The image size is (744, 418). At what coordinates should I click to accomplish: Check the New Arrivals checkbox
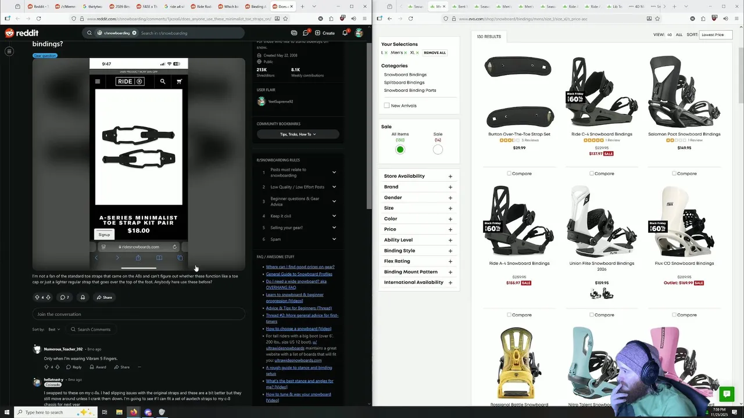point(387,106)
